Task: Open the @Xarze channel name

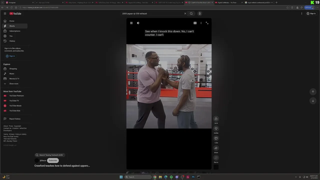Action: [43, 160]
